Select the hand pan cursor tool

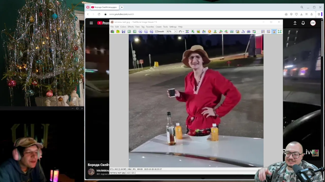(x=180, y=32)
